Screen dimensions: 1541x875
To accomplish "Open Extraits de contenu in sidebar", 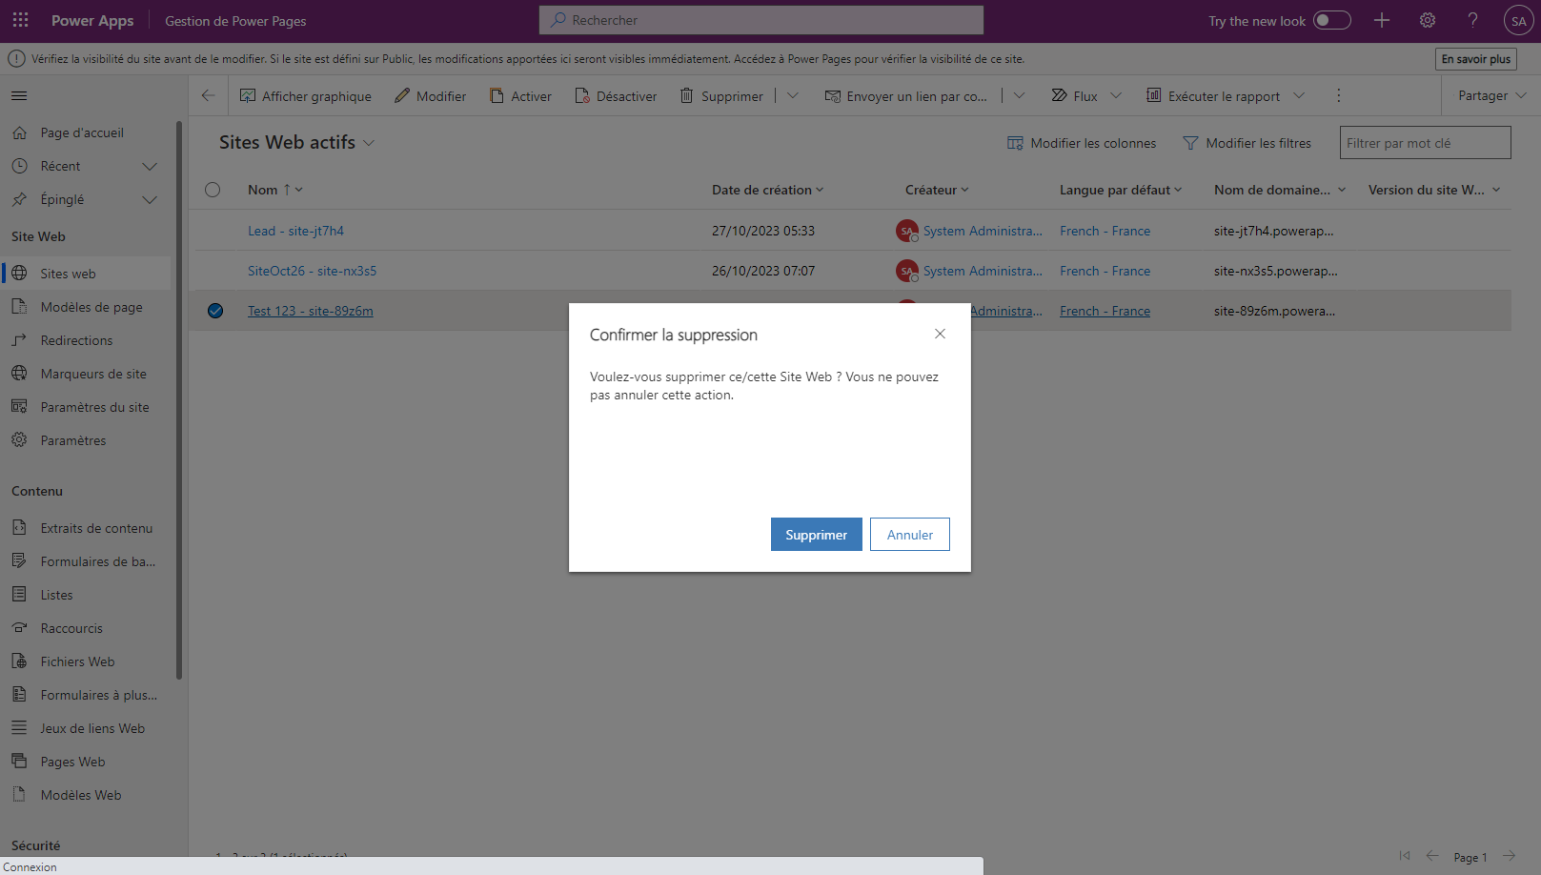I will coord(96,528).
